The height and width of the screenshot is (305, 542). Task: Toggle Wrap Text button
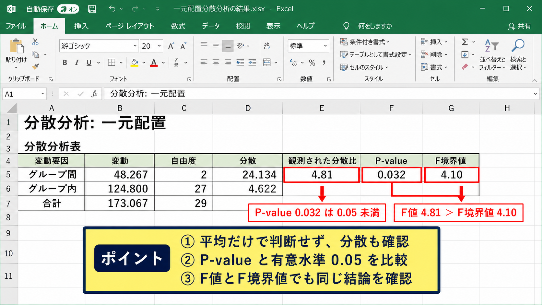tap(267, 46)
